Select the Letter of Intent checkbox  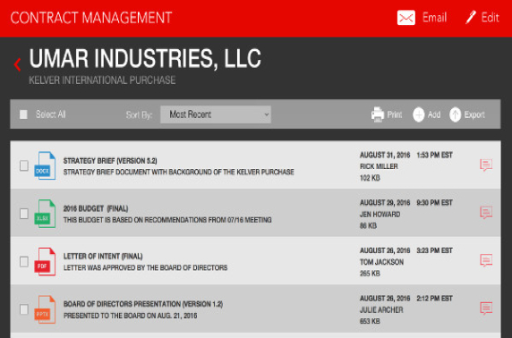coord(24,261)
